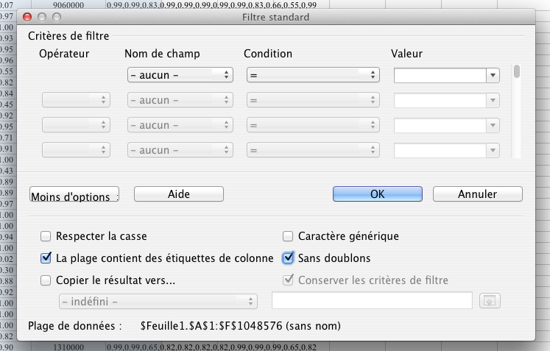Check Copier le résultat vers option
Screen dimensions: 550x351
tap(46, 280)
